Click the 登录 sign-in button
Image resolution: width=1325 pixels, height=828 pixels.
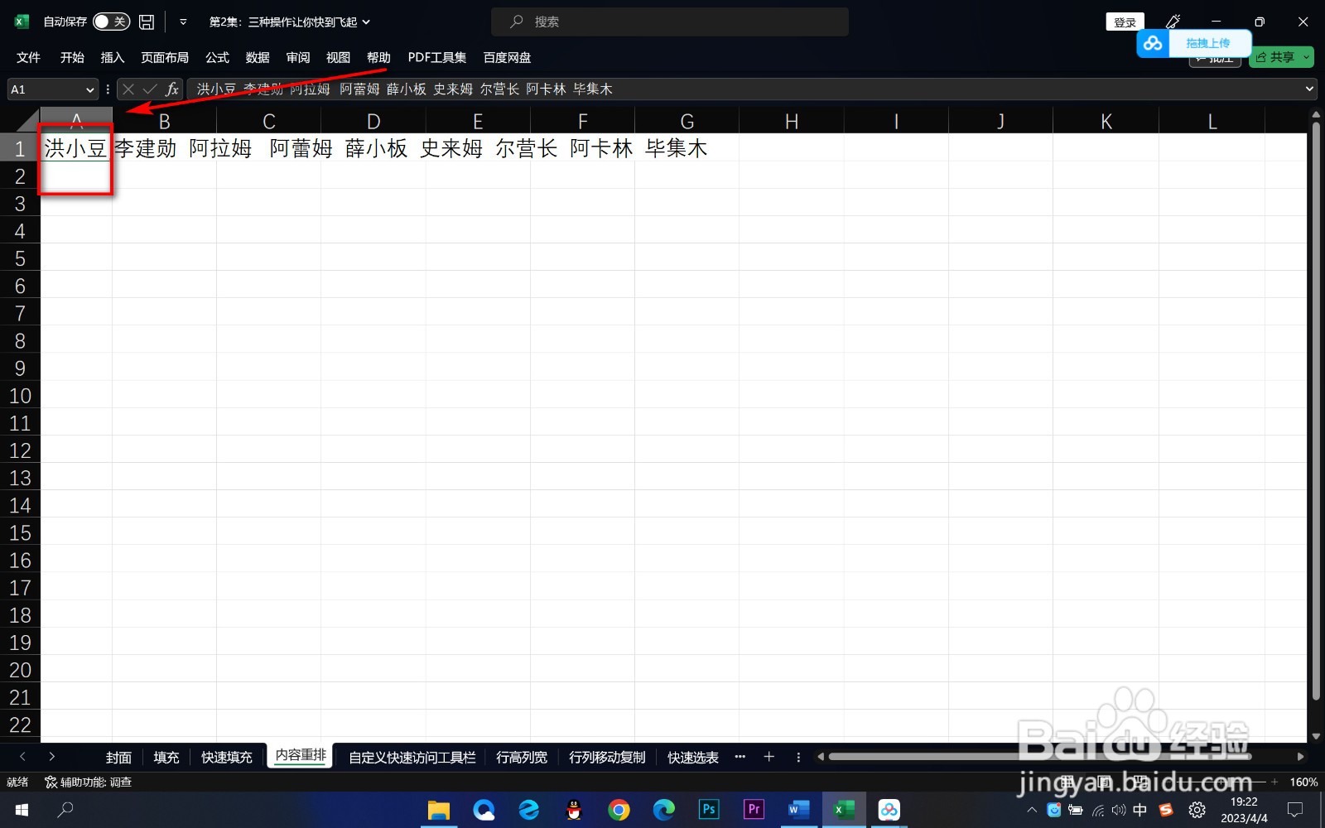(x=1125, y=22)
